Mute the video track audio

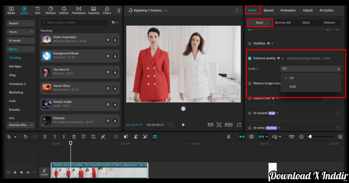click(28, 172)
